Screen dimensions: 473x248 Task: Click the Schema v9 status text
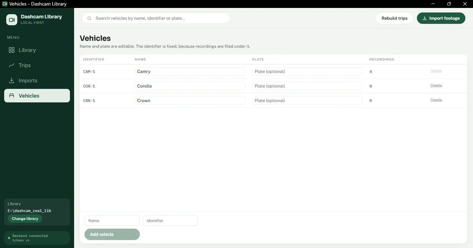click(x=21, y=240)
